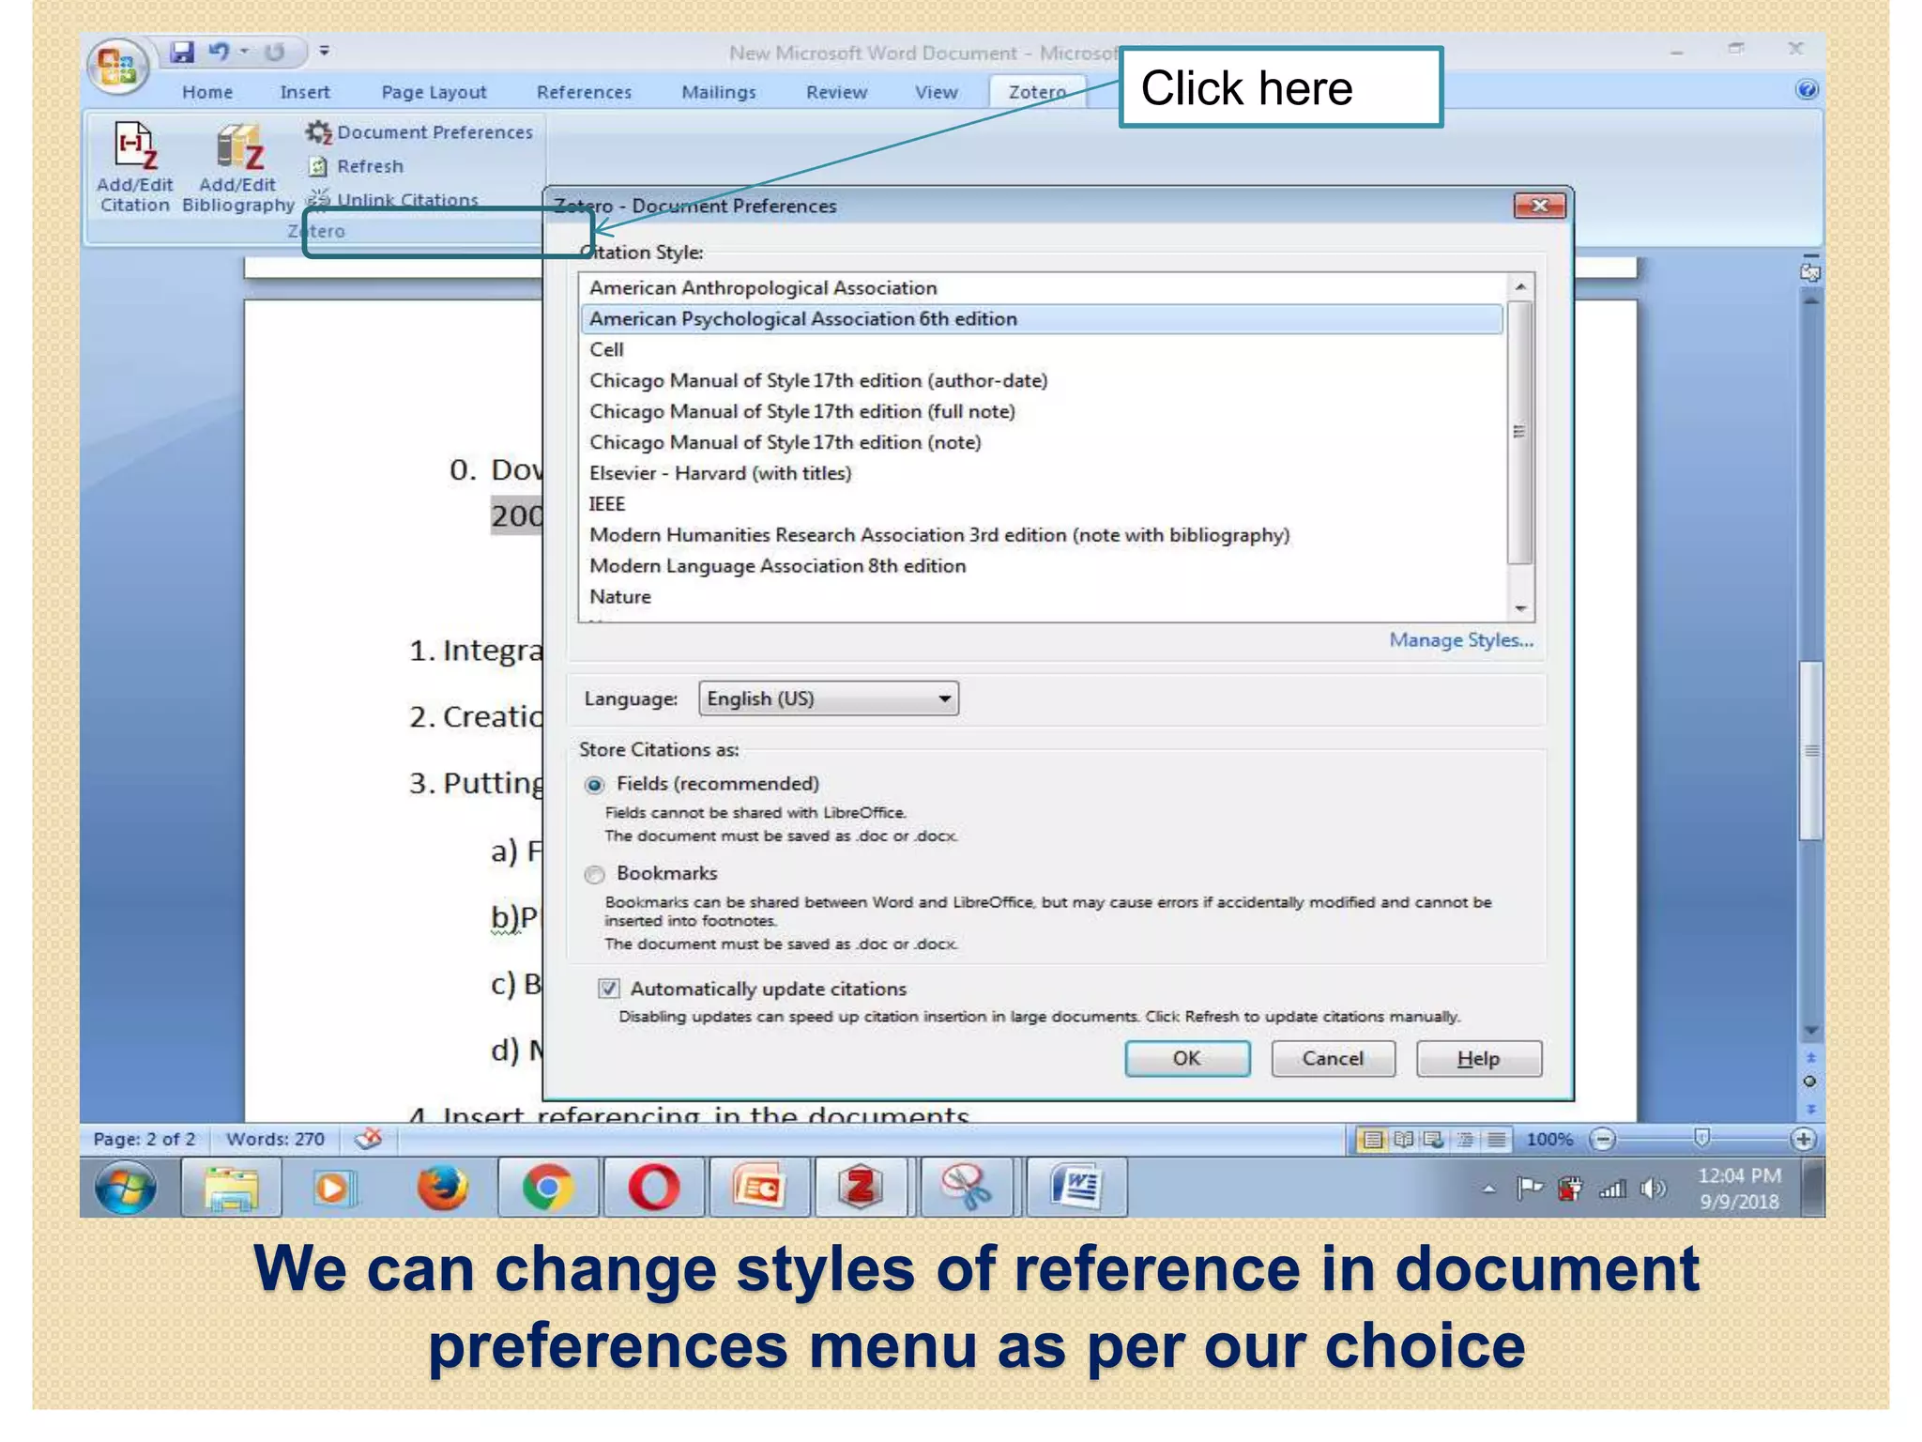The width and height of the screenshot is (1922, 1442).
Task: Open the Language dropdown English (US)
Action: pyautogui.click(x=829, y=698)
